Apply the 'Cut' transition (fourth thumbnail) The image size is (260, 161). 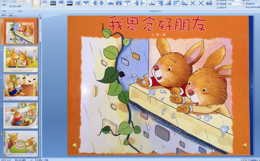click(61, 3)
